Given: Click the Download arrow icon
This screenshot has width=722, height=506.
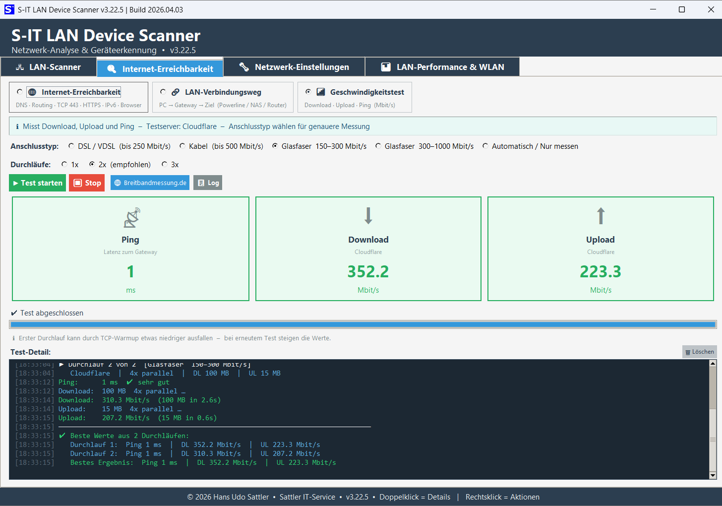Looking at the screenshot, I should (x=368, y=216).
